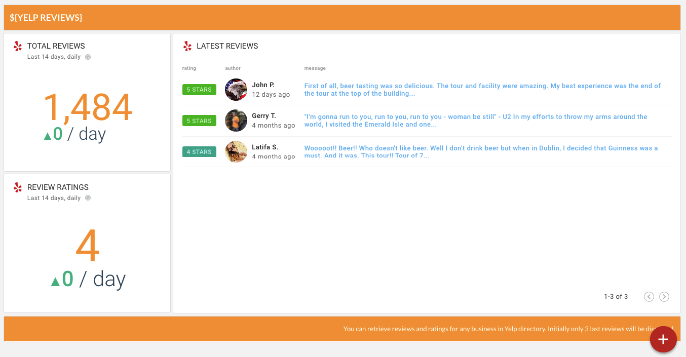This screenshot has width=686, height=357.
Task: Click the message column header
Action: (315, 68)
